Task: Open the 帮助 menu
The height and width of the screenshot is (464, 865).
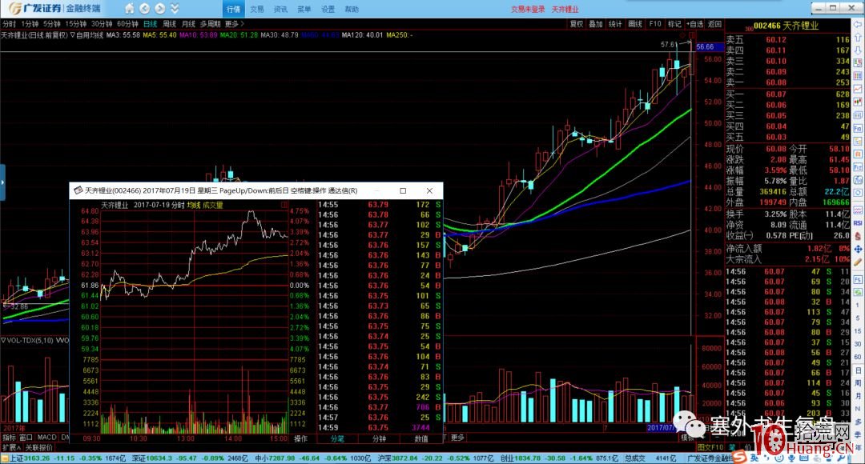Action: click(352, 10)
